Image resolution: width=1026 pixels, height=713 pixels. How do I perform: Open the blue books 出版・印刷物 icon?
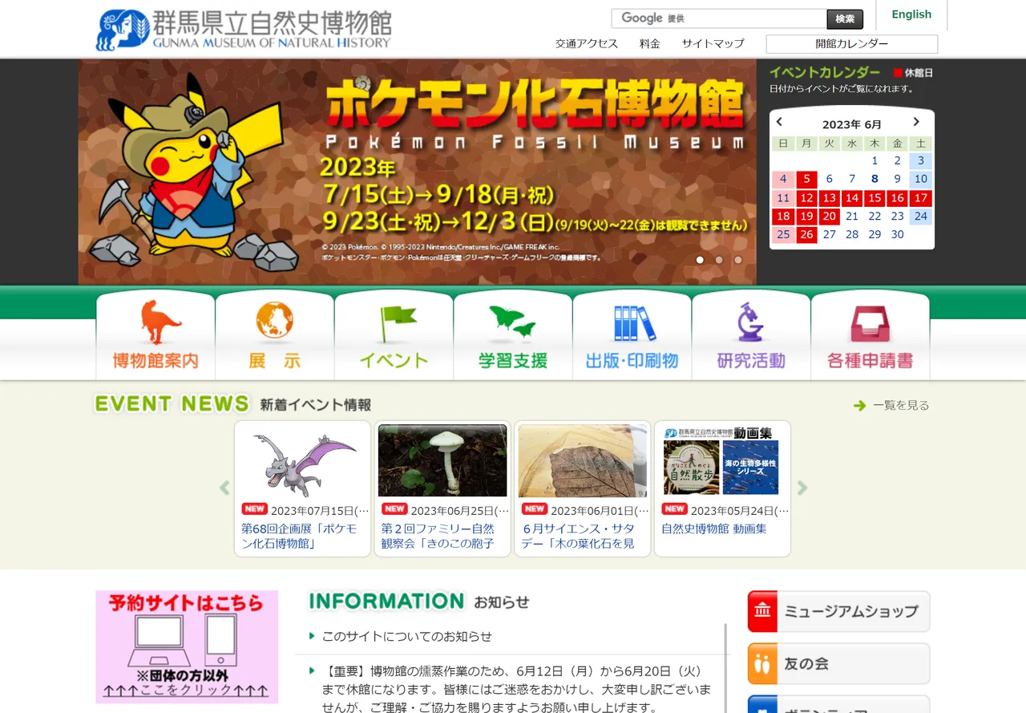tap(634, 324)
